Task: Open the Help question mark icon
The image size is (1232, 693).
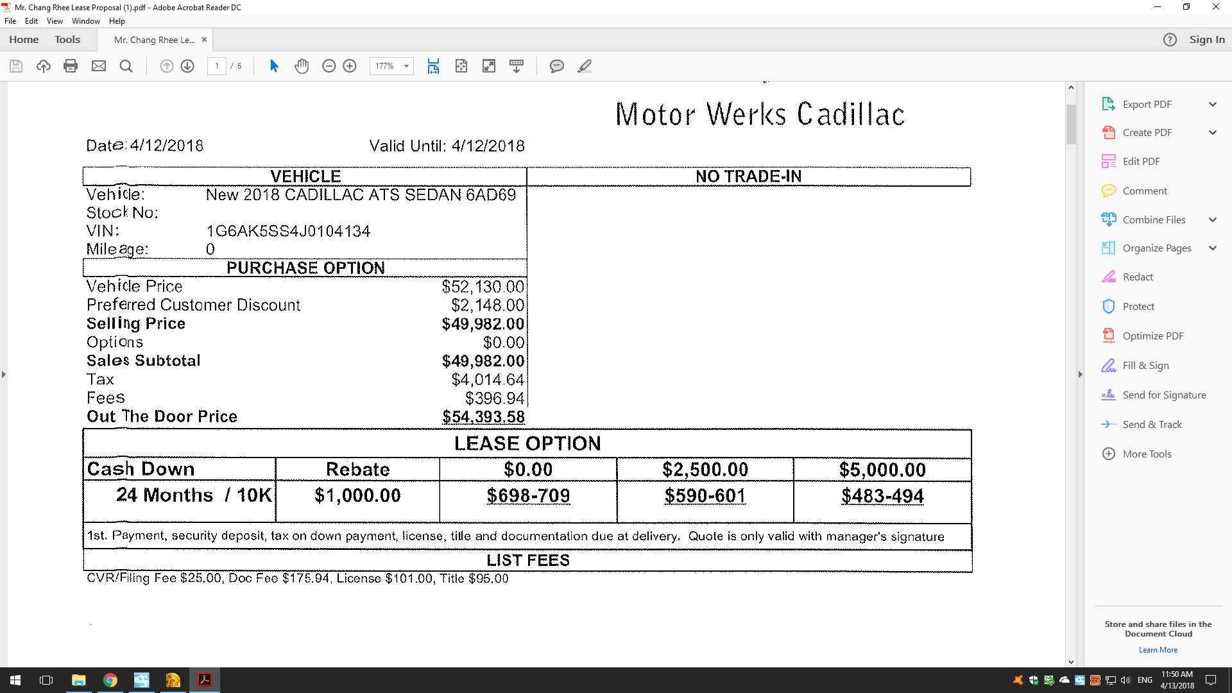Action: (x=1170, y=40)
